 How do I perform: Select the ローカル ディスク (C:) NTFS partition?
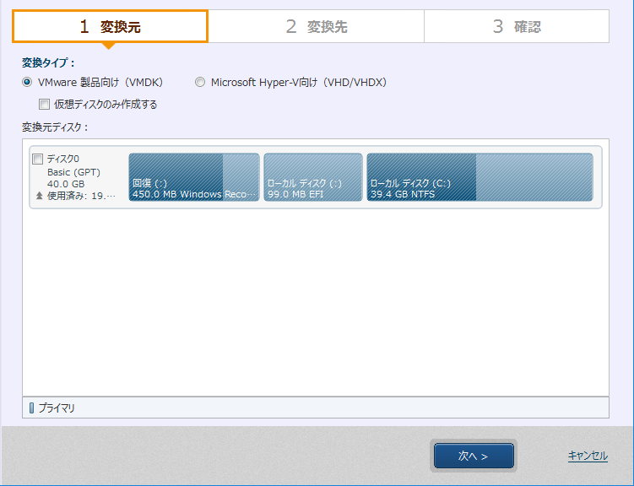[x=479, y=177]
